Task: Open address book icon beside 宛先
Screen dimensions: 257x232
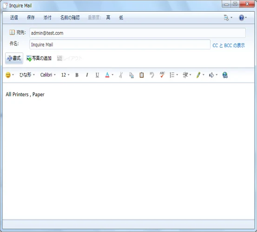Action: (x=12, y=32)
